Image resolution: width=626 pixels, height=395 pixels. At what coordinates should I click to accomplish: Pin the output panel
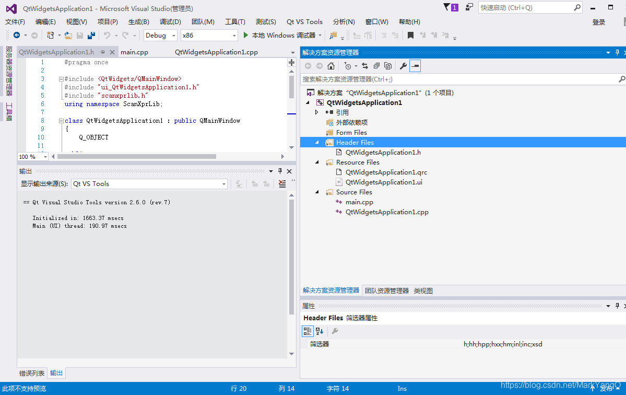pyautogui.click(x=280, y=171)
